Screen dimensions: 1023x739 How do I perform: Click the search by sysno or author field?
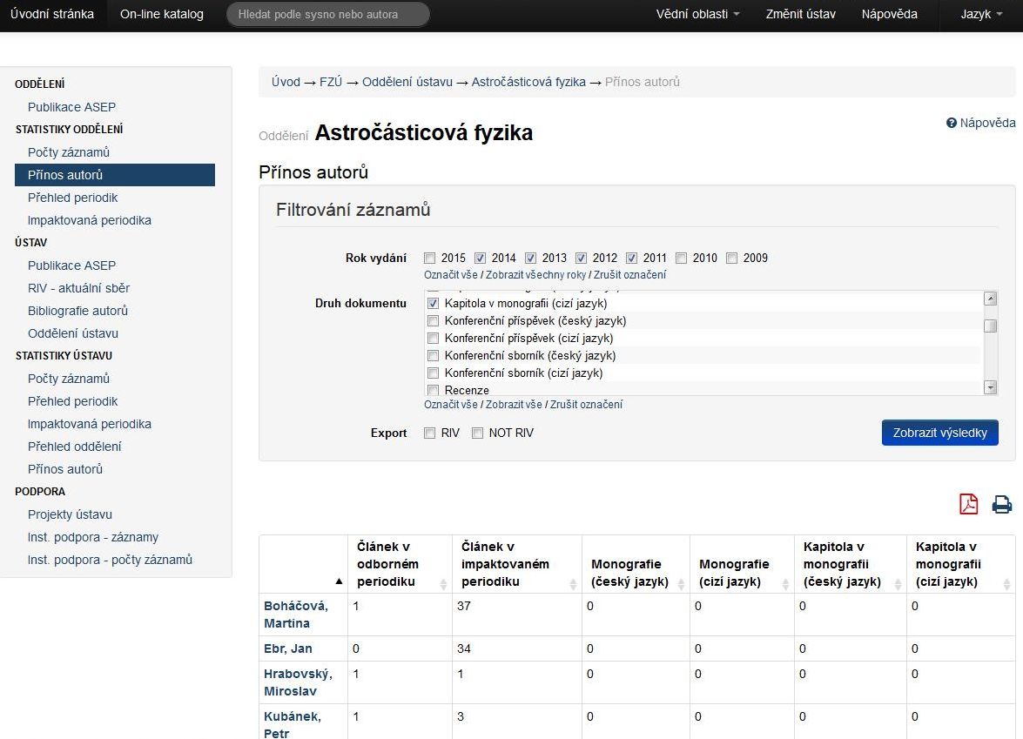[327, 14]
